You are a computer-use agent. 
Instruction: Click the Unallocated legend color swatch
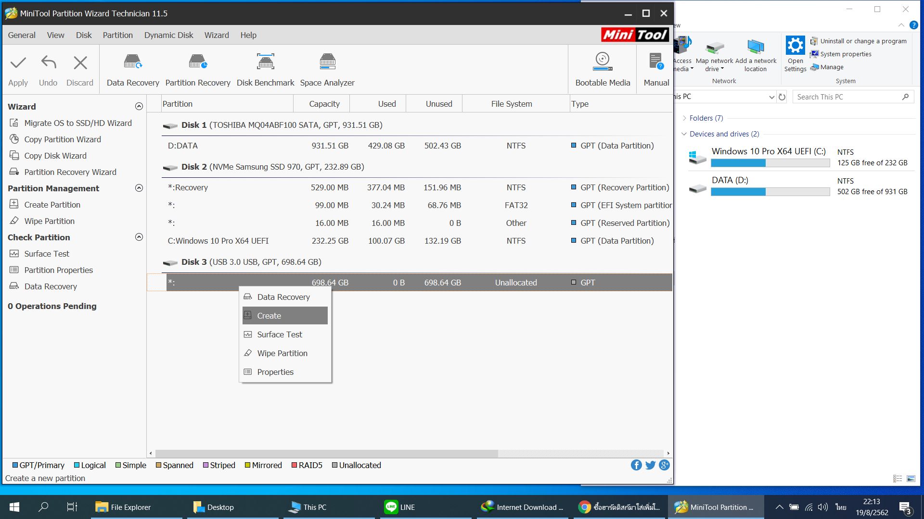(334, 465)
